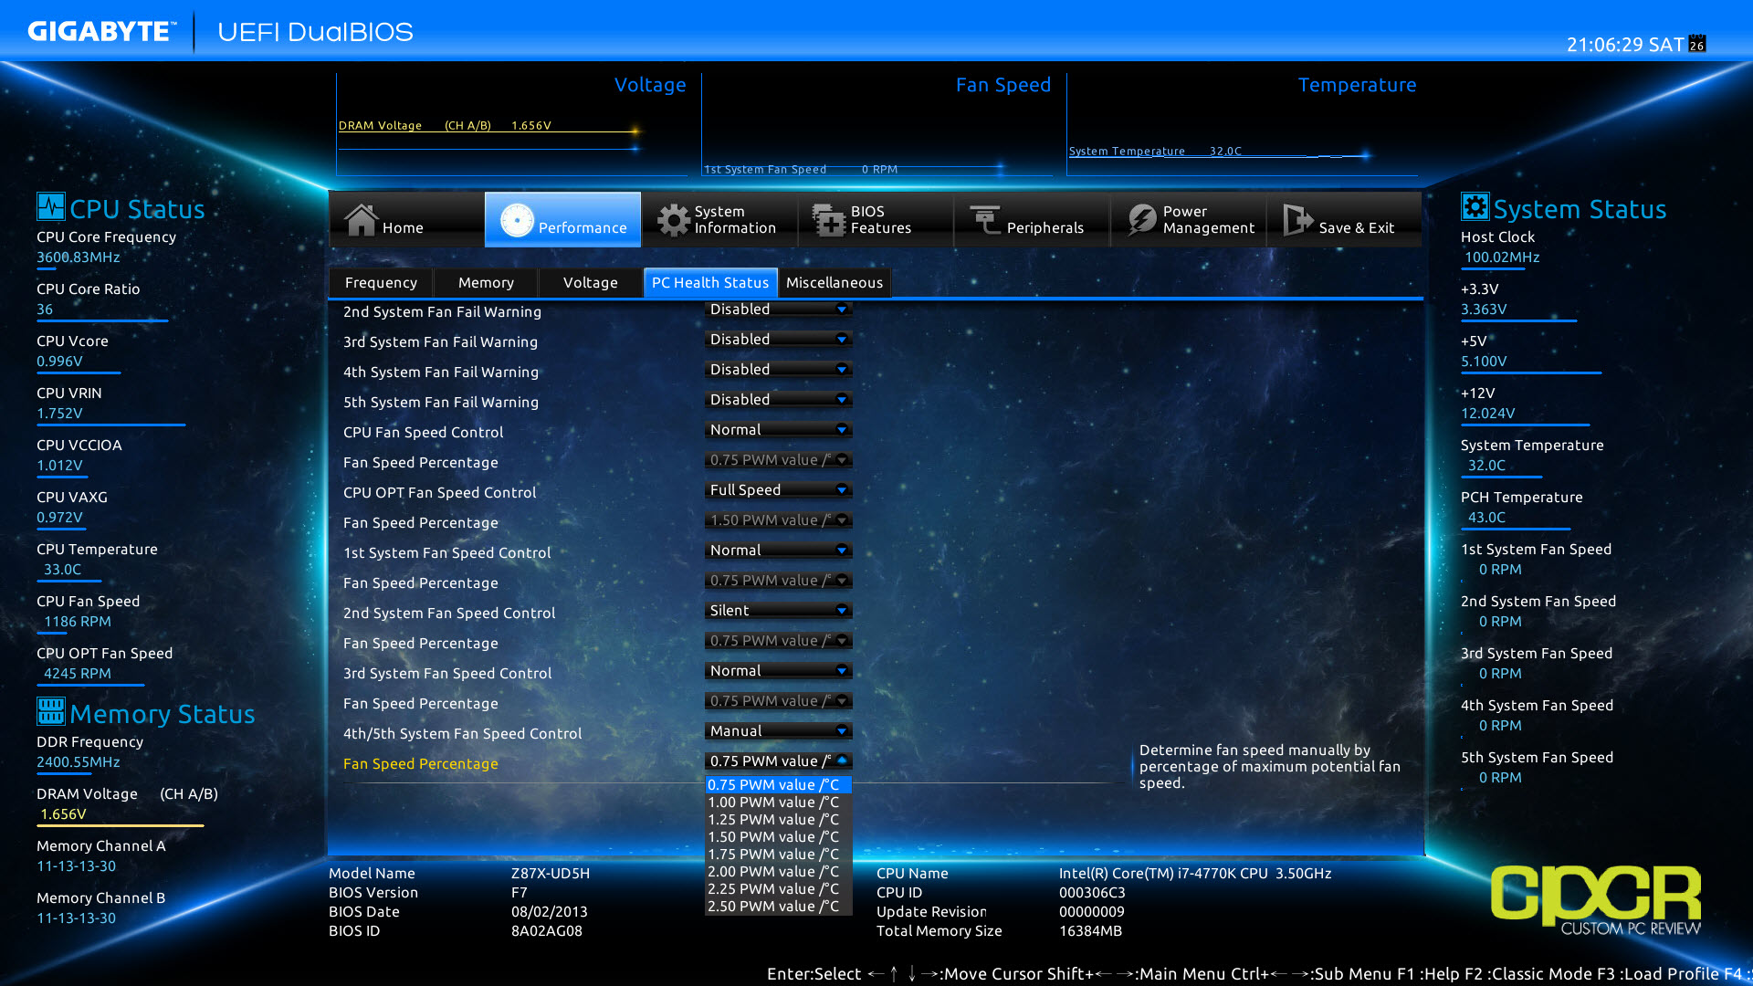This screenshot has width=1753, height=986.
Task: Click the PCH Temperature value 43.0C
Action: coord(1486,518)
